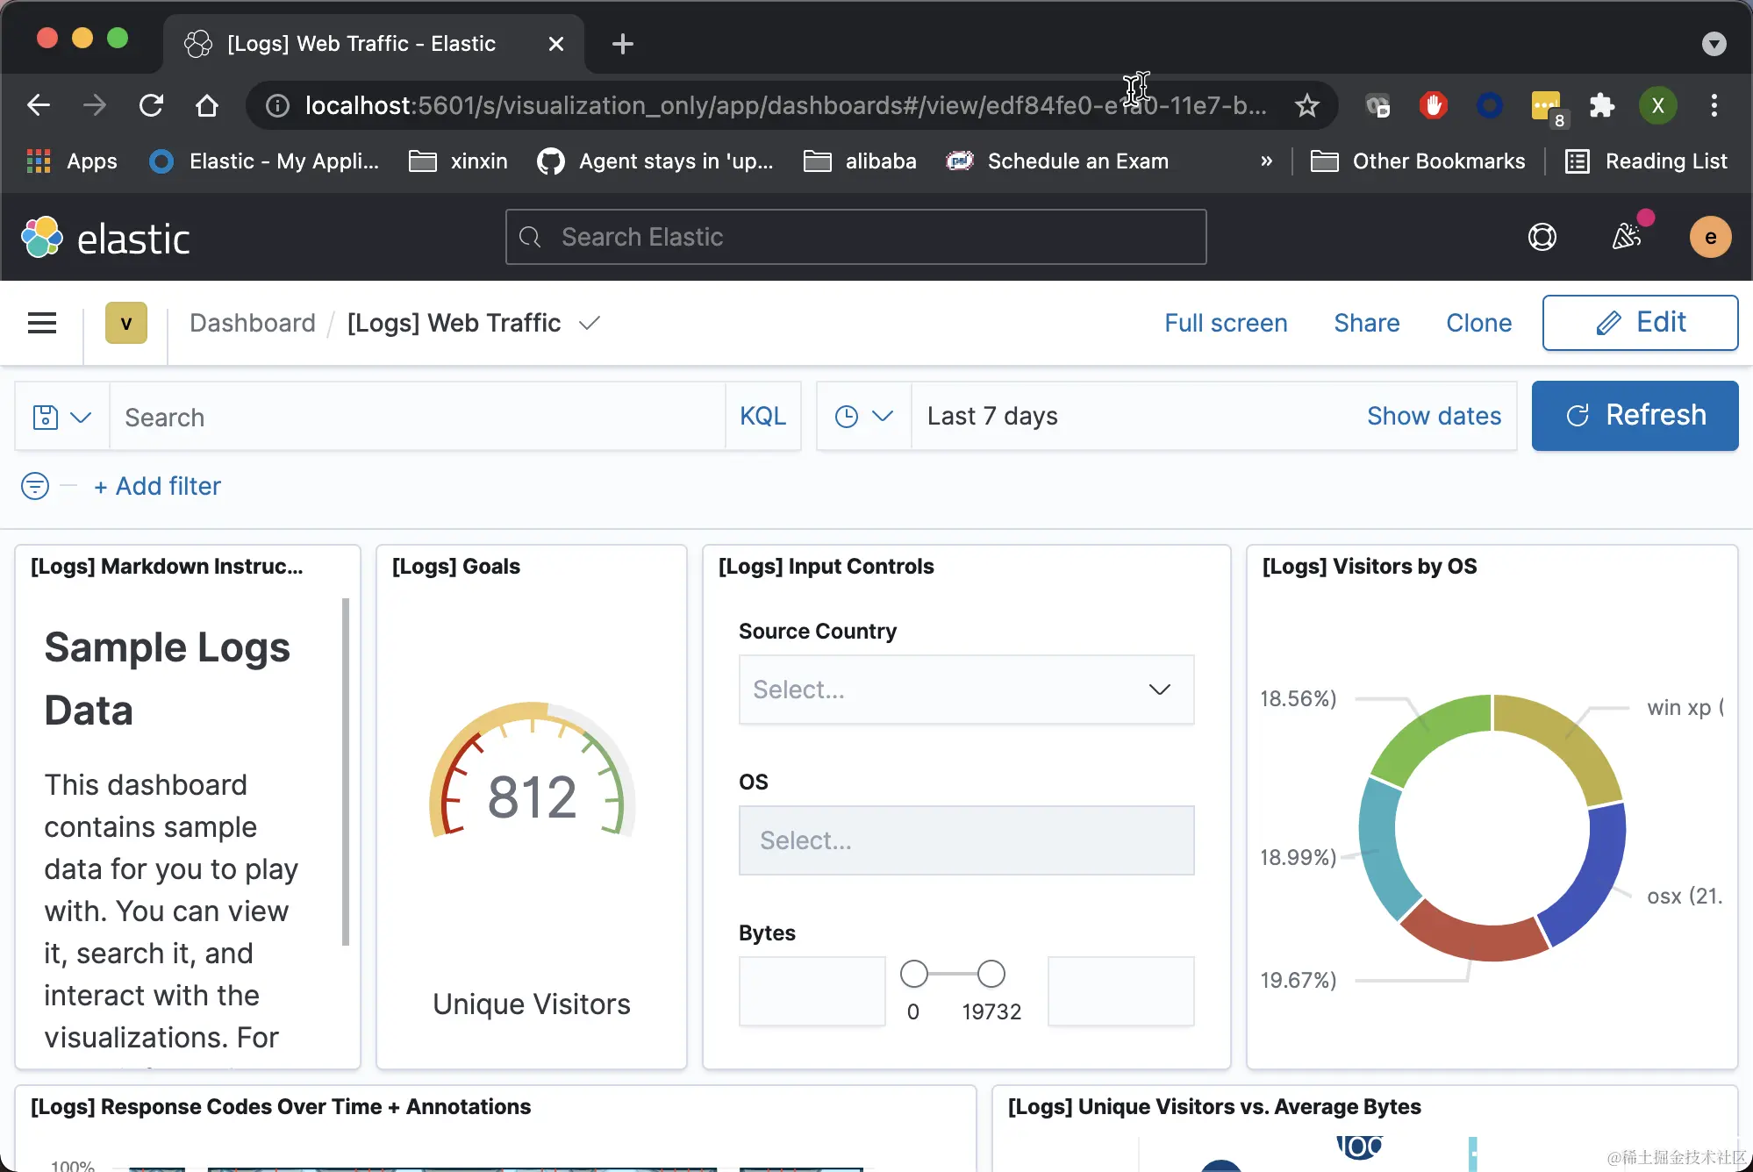1753x1172 pixels.
Task: Open the newsfeed celebration icon
Action: click(1627, 235)
